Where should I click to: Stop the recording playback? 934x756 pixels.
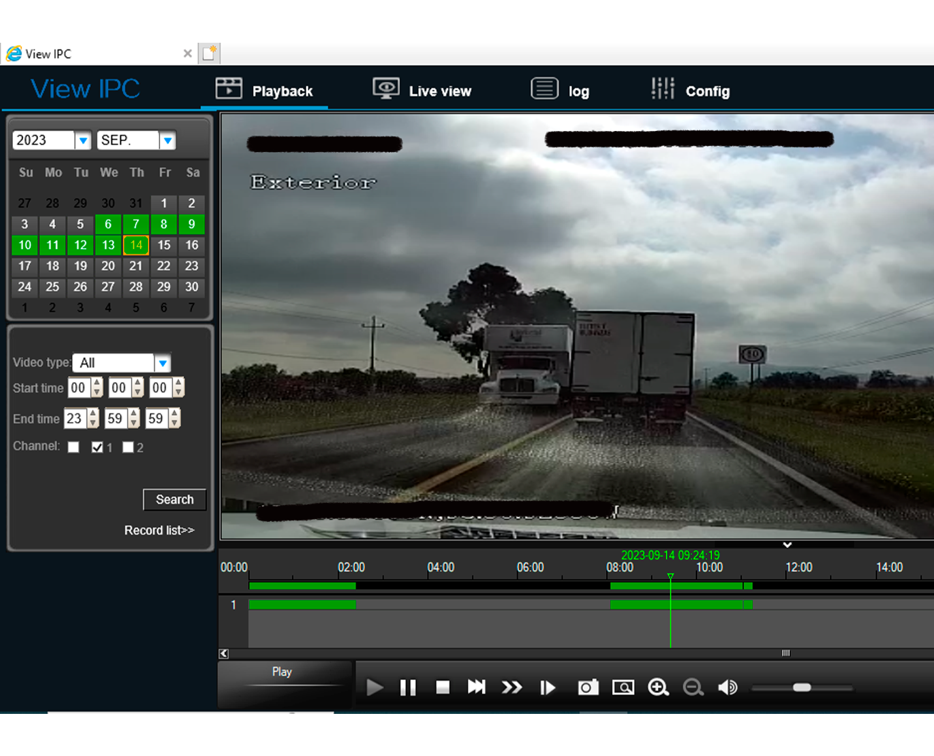point(443,687)
